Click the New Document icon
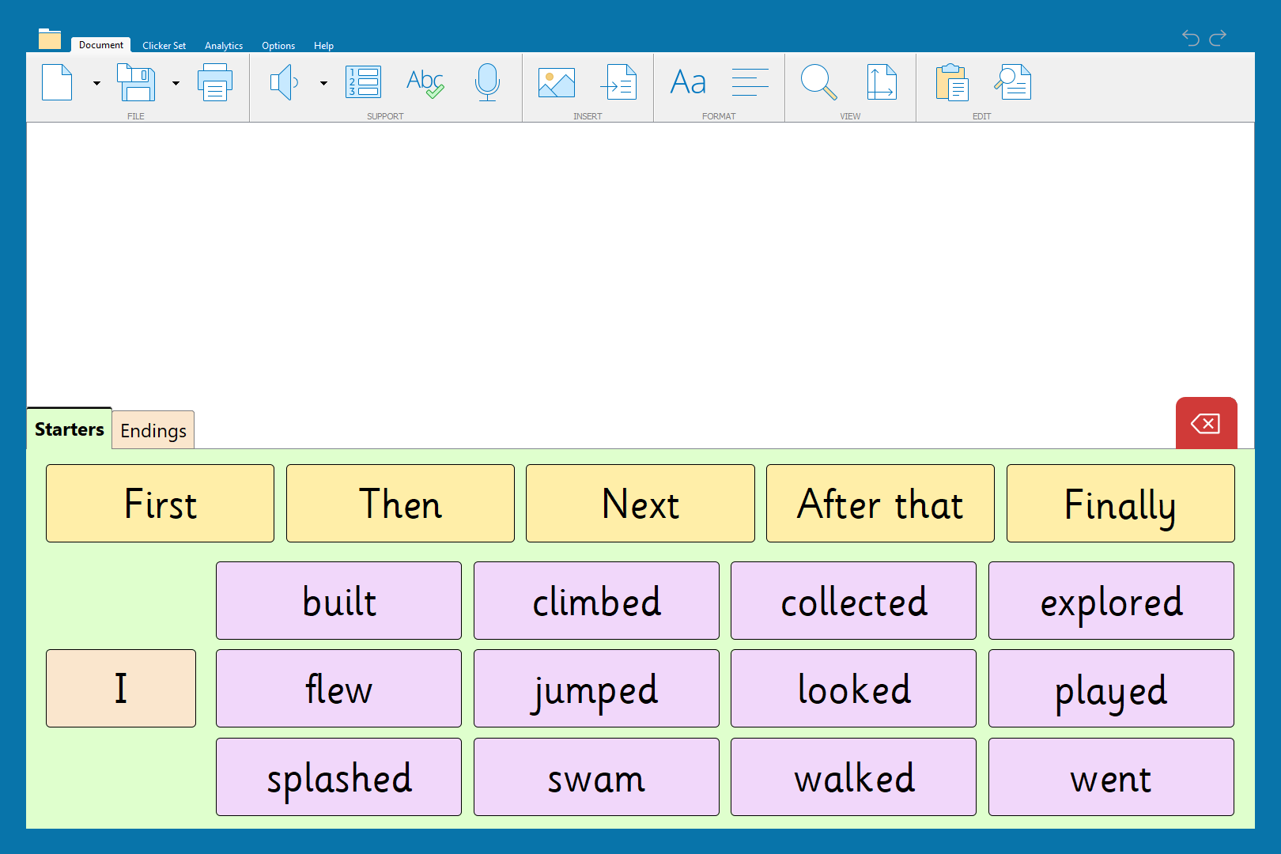 coord(57,82)
